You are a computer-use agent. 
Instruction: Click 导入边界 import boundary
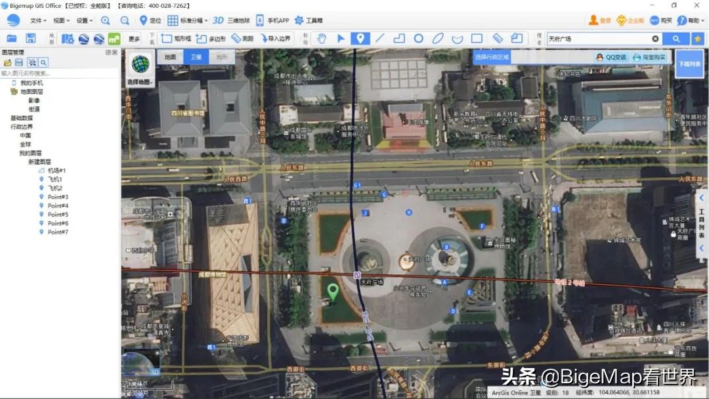[x=275, y=39]
